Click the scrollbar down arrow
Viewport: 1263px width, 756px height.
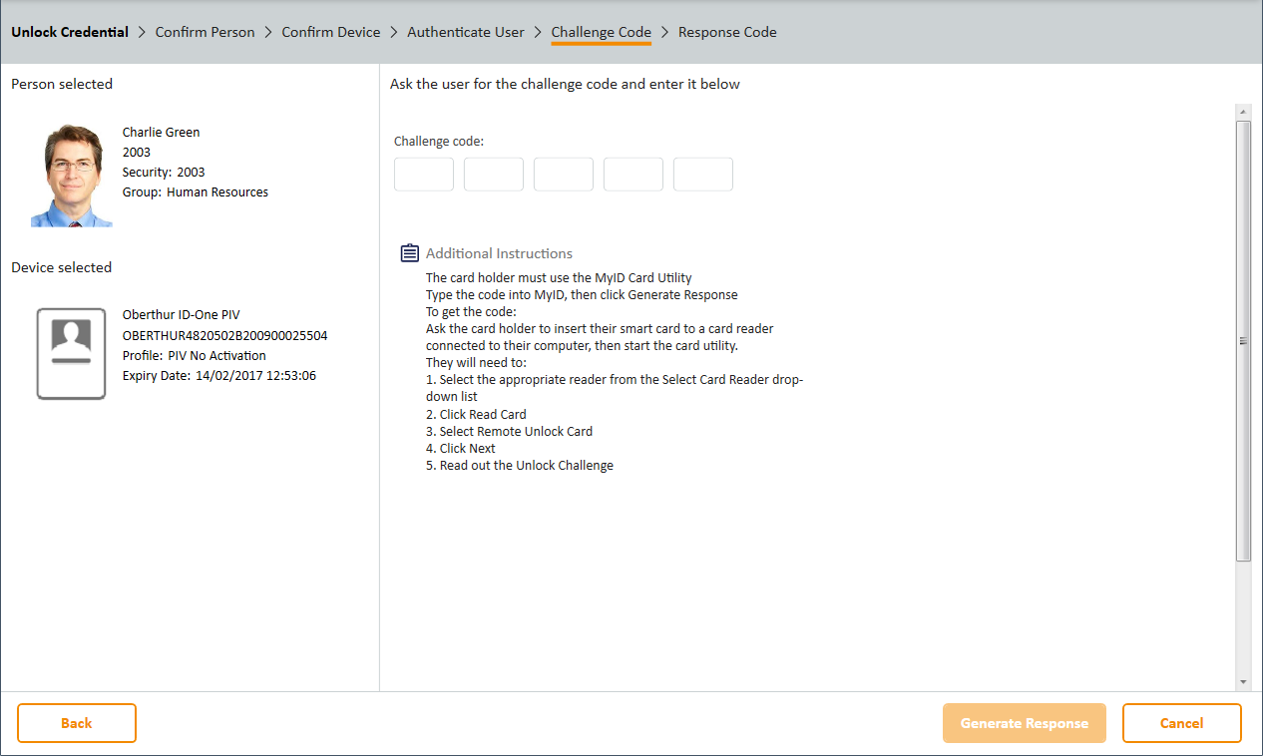click(x=1243, y=682)
